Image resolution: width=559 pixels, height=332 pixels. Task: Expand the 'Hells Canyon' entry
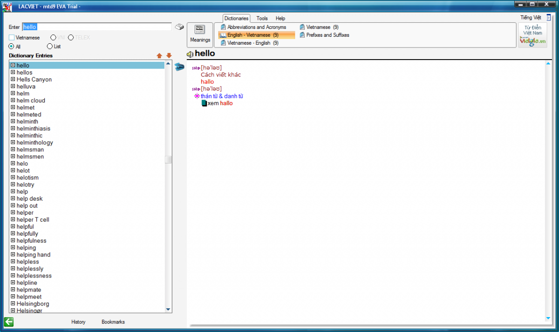click(13, 80)
